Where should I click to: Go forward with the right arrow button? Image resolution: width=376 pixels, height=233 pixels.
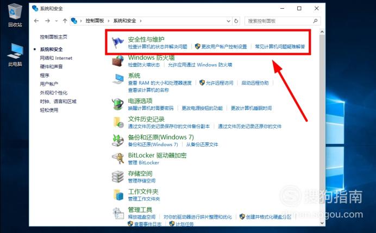[x=47, y=21]
